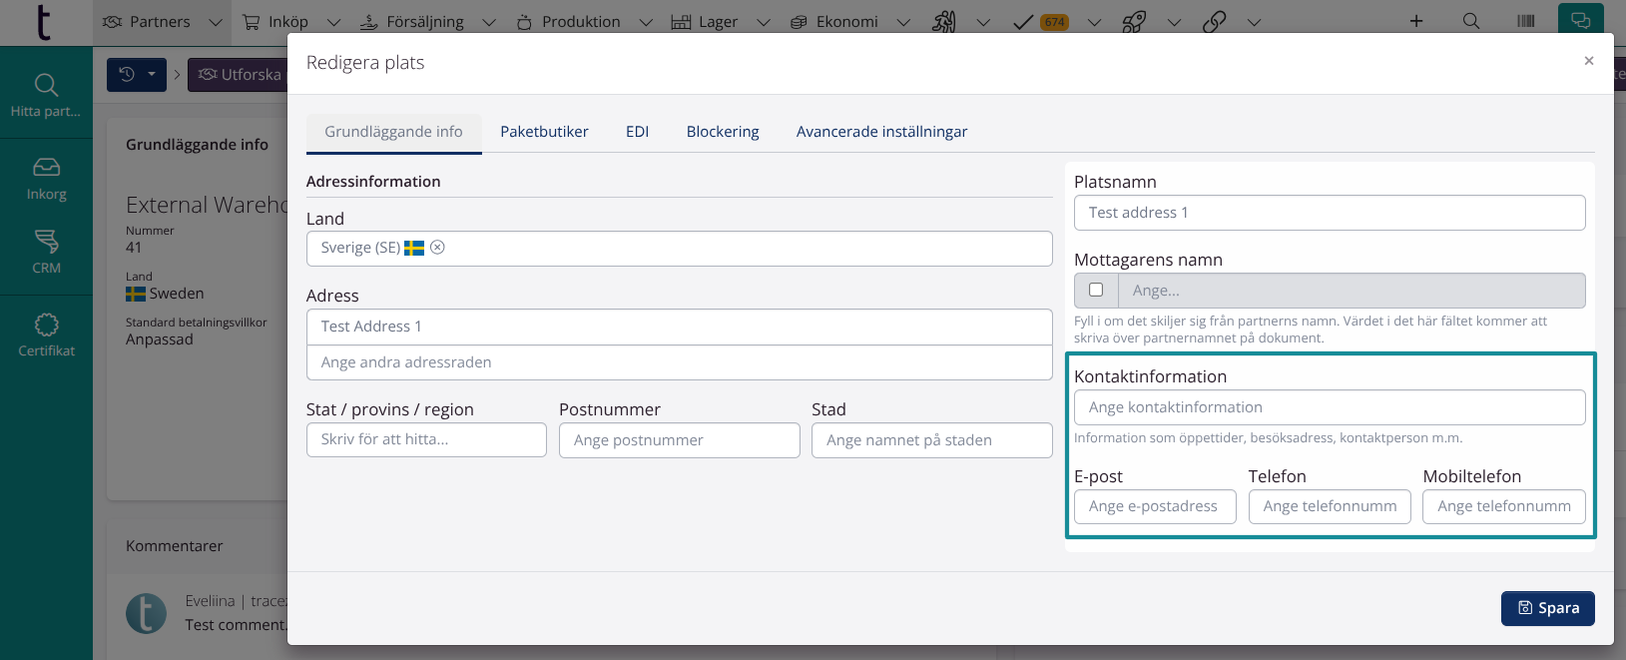Open Inkorg from the sidebar
This screenshot has width=1626, height=660.
point(46,179)
